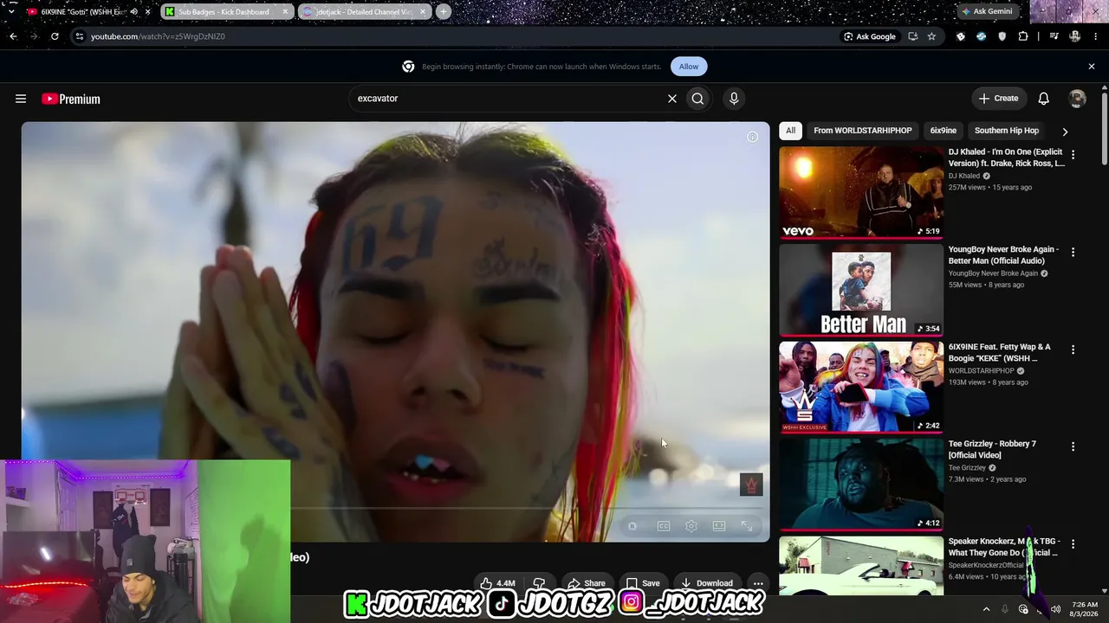Open 6IX9INE KEKE video thumbnail
The image size is (1109, 623).
(861, 387)
